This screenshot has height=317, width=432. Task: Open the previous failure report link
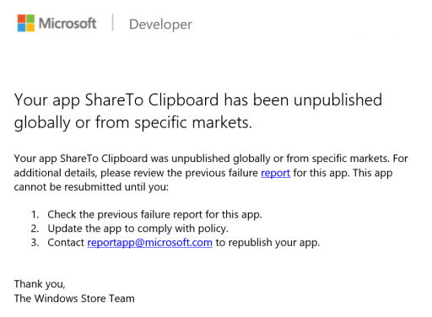(x=275, y=173)
